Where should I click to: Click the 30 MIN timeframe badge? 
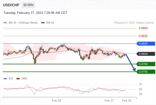pyautogui.click(x=28, y=5)
